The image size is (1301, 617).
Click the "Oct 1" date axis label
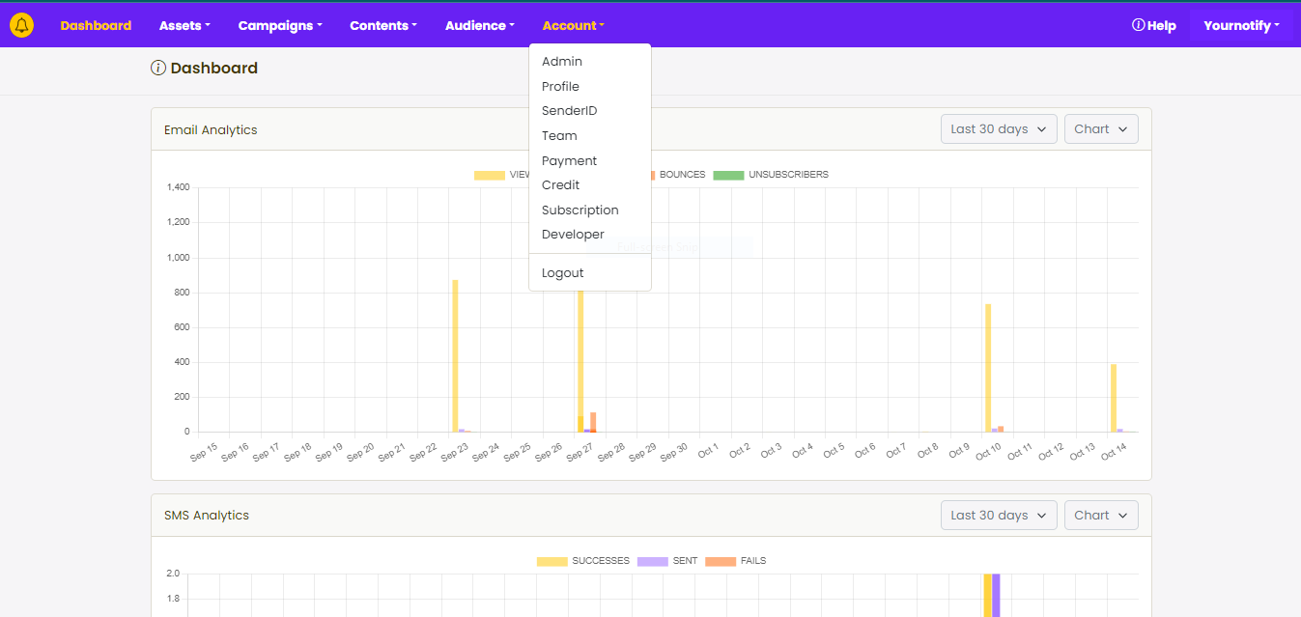point(708,452)
